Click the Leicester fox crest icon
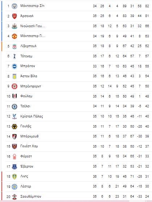This screenshot has width=152, height=202. tap(14, 187)
